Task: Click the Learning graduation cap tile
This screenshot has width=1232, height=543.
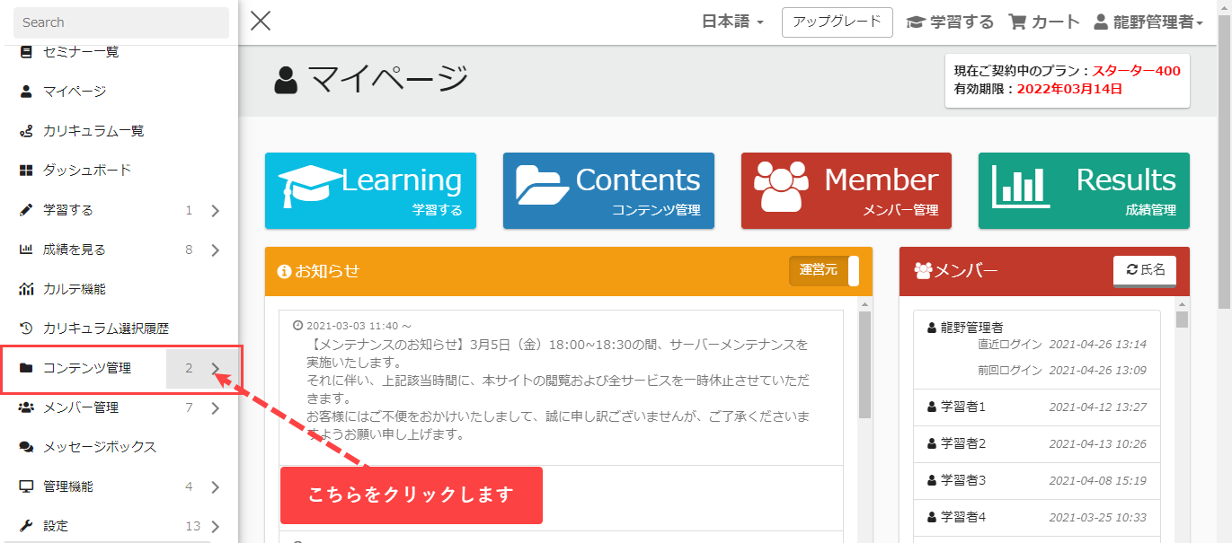Action: coord(370,190)
